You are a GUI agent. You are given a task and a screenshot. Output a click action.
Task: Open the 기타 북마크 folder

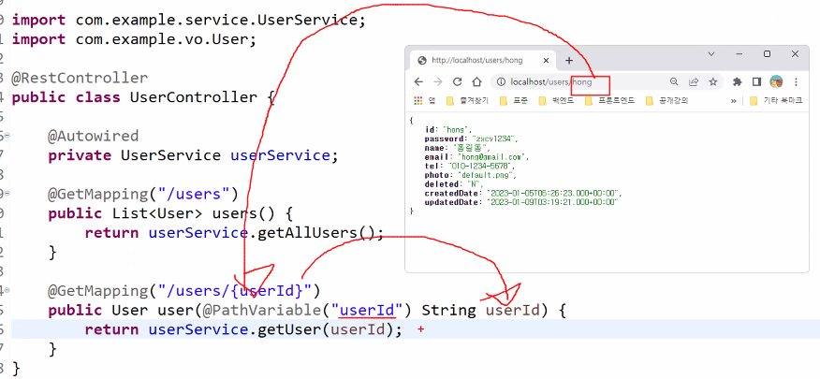click(x=776, y=101)
